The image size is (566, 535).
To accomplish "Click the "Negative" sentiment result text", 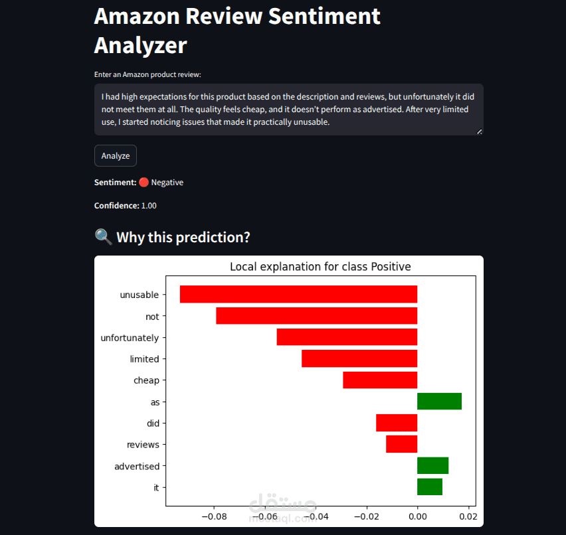I will pyautogui.click(x=167, y=183).
